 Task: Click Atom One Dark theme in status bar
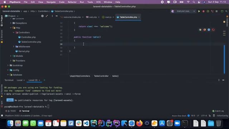tap(179, 116)
